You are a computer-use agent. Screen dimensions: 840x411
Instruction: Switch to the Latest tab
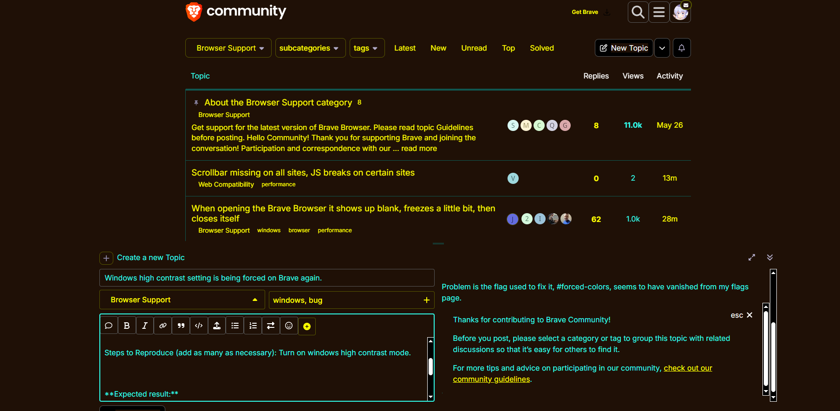405,48
